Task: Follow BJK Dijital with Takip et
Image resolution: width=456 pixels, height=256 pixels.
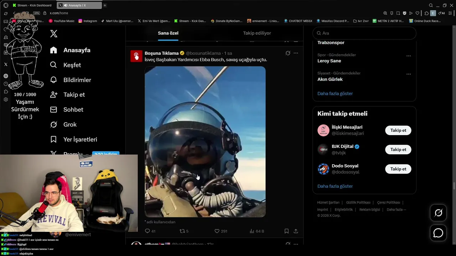Action: 398,149
